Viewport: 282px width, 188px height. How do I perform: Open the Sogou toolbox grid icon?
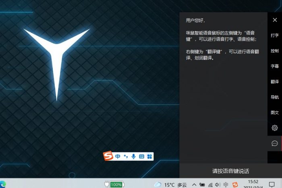(149, 156)
